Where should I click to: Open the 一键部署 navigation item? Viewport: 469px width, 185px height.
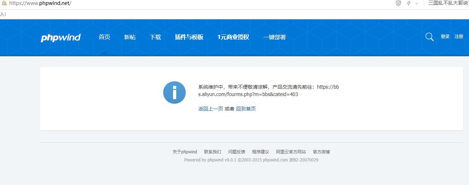274,37
